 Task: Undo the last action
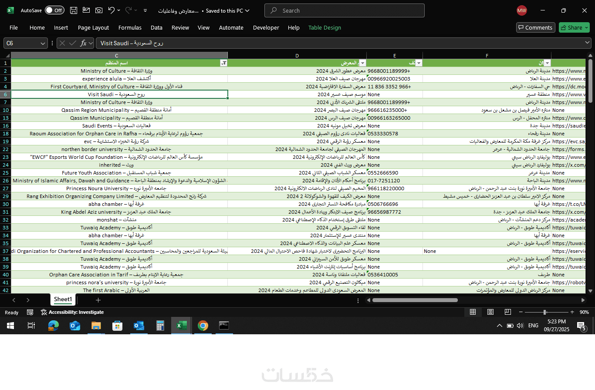pos(112,10)
